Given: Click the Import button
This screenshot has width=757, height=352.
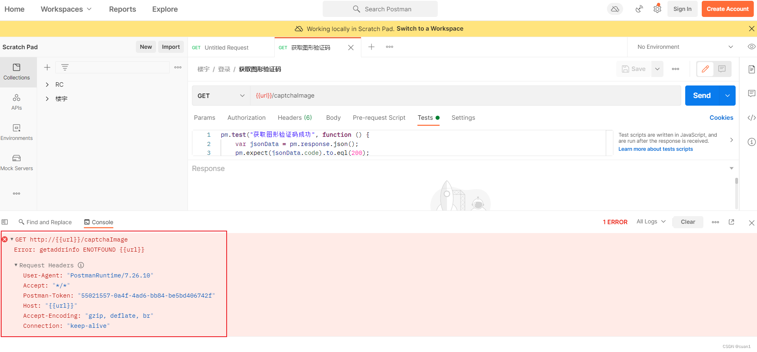Looking at the screenshot, I should pos(171,47).
